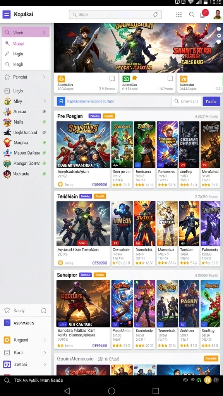Screen dimensions: 223x396
Task: Click the blue Famio button
Action: point(211,101)
